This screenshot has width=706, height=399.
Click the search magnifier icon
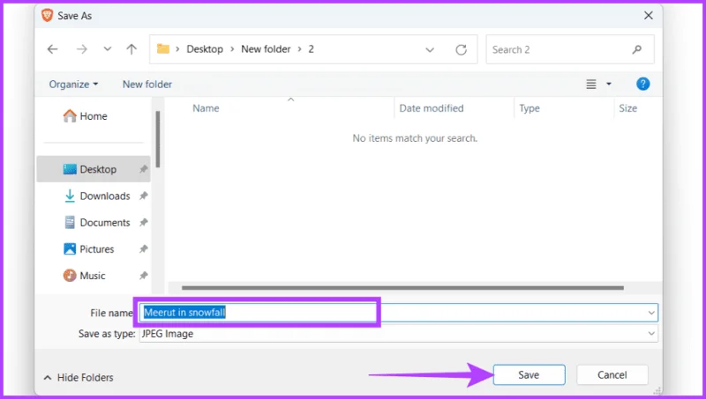(x=636, y=49)
